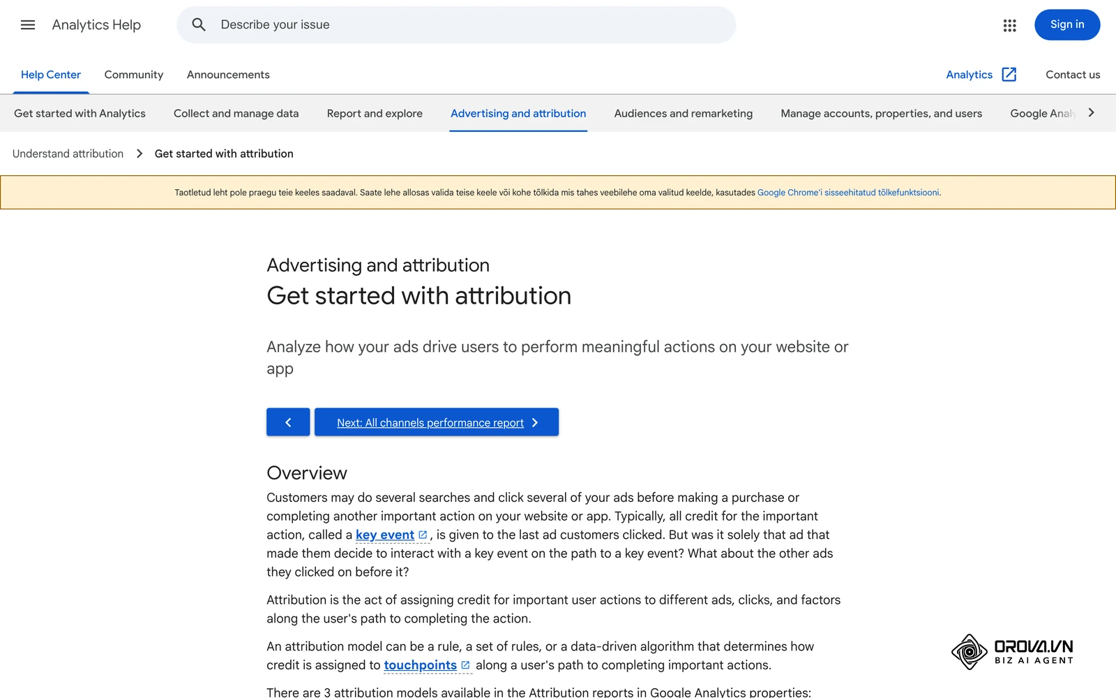Screen dimensions: 1116x698
Task: Click Get started with attribution breadcrumb
Action: point(224,154)
